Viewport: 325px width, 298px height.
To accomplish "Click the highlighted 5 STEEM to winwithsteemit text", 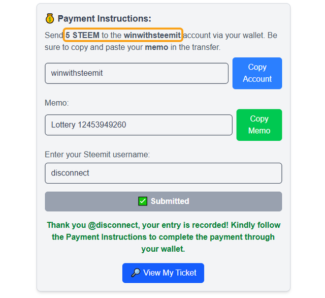I will click(x=123, y=35).
